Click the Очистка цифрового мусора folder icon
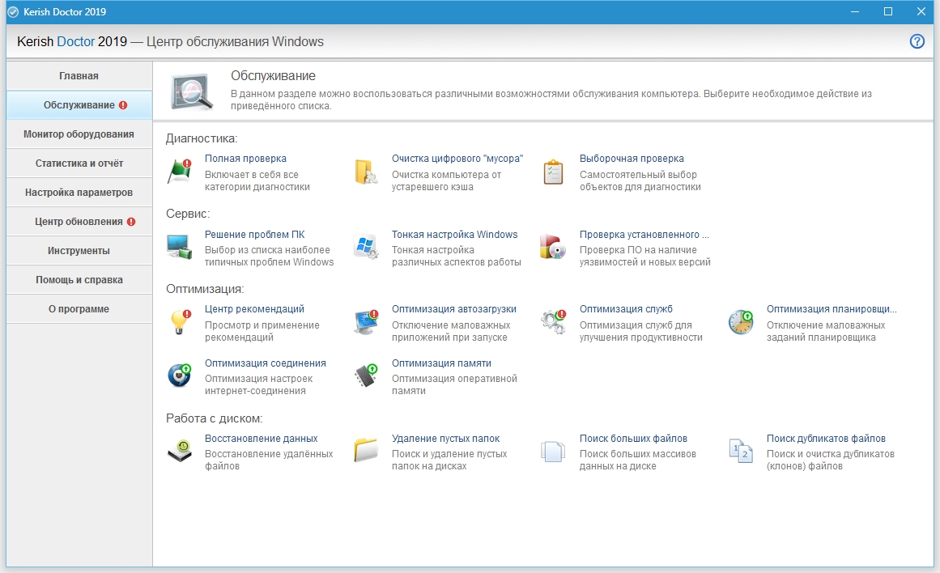Viewport: 940px width, 573px height. pyautogui.click(x=366, y=172)
